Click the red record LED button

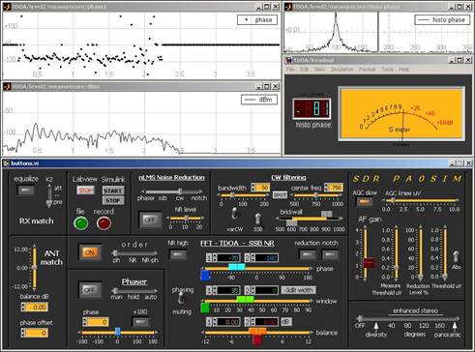coord(104,223)
